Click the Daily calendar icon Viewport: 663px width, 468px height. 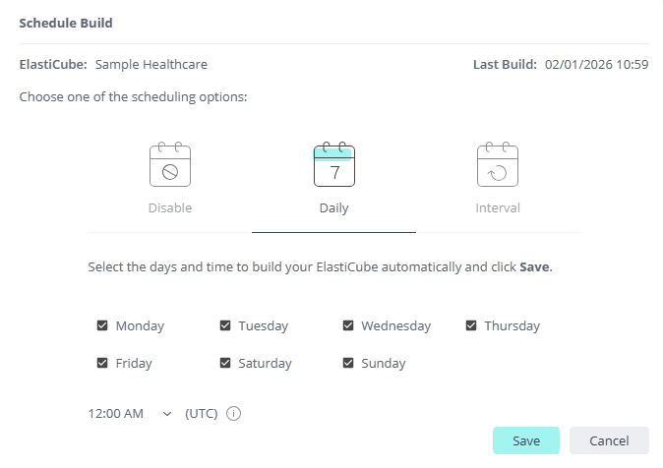333,165
